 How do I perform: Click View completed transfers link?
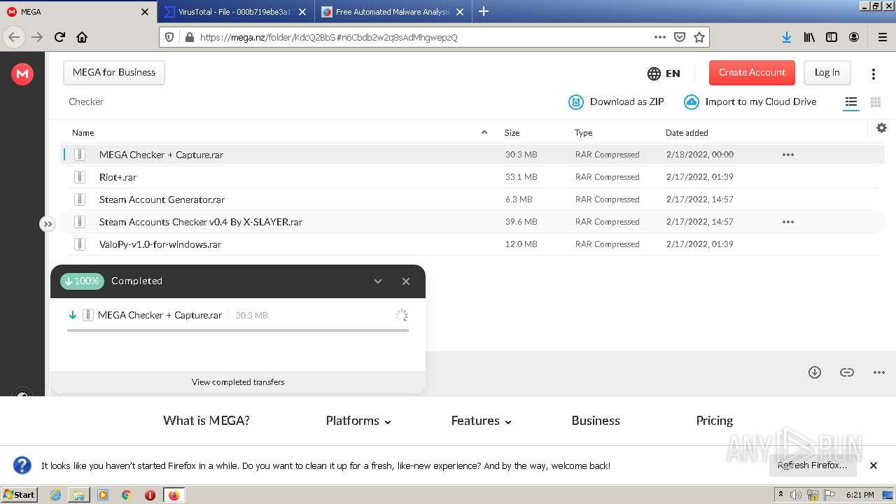(x=238, y=381)
